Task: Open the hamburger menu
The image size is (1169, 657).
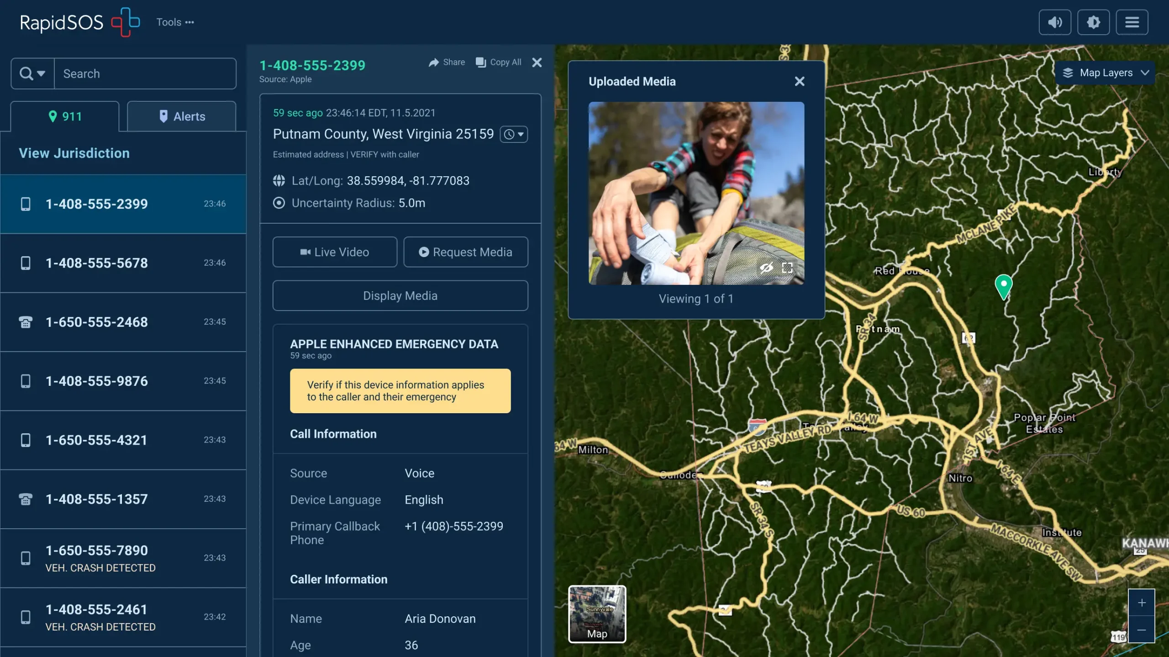Action: tap(1132, 22)
